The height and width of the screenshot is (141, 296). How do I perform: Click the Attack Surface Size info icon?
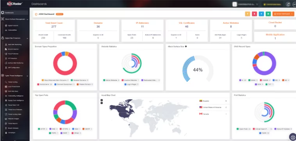tap(186, 46)
